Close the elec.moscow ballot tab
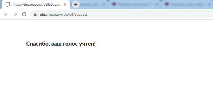This screenshot has width=213, height=110. [x=65, y=4]
